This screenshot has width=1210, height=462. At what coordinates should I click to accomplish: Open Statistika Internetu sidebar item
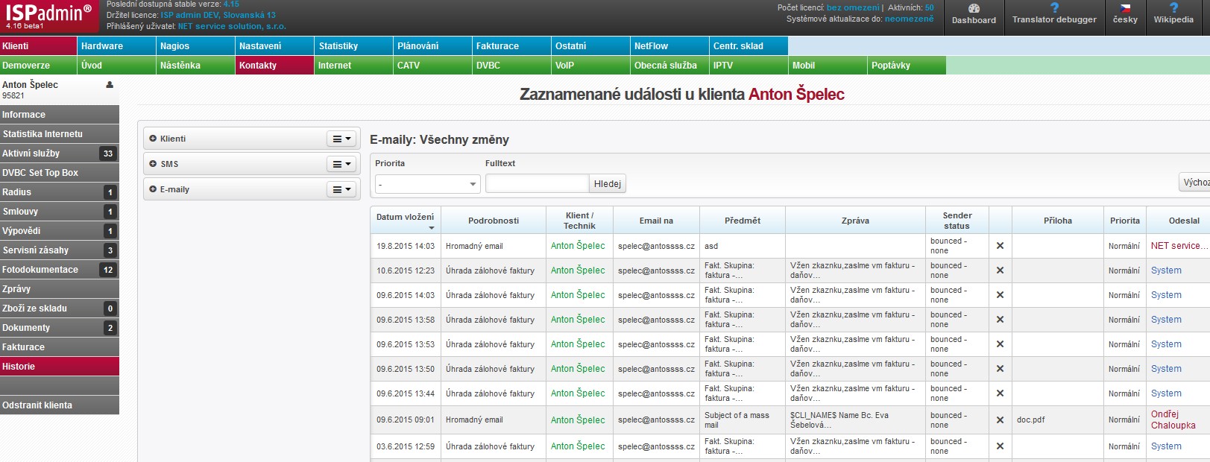tap(60, 134)
